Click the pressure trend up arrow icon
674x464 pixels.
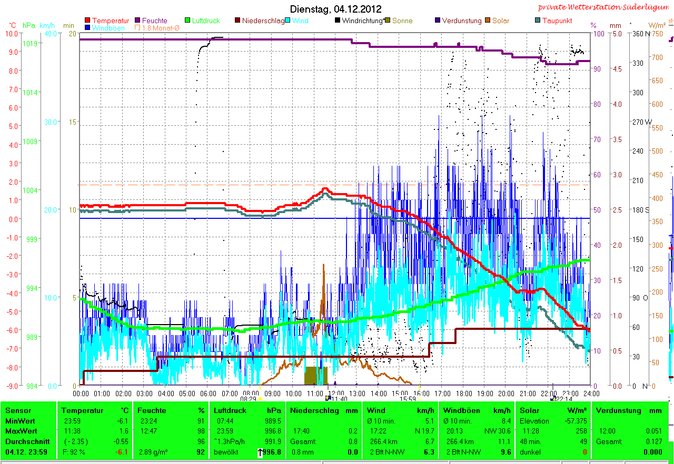point(260,452)
